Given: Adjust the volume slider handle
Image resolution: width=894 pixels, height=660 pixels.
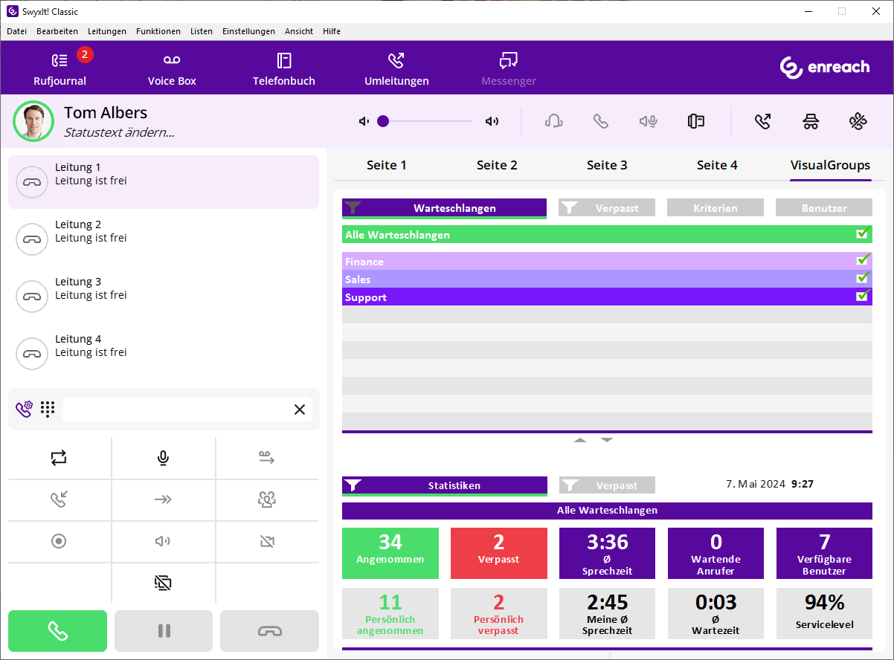Looking at the screenshot, I should (x=383, y=121).
